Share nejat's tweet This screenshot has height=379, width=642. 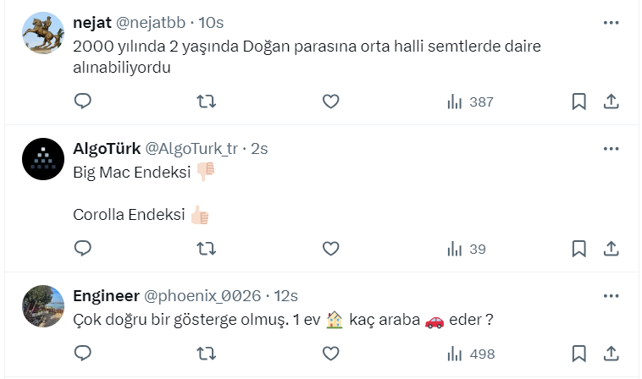tap(611, 102)
